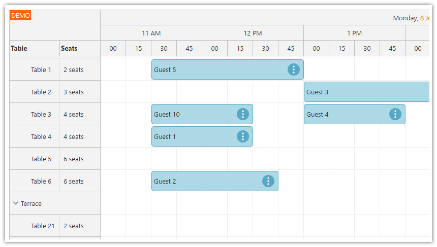Select the Table 5 row header

tap(41, 159)
